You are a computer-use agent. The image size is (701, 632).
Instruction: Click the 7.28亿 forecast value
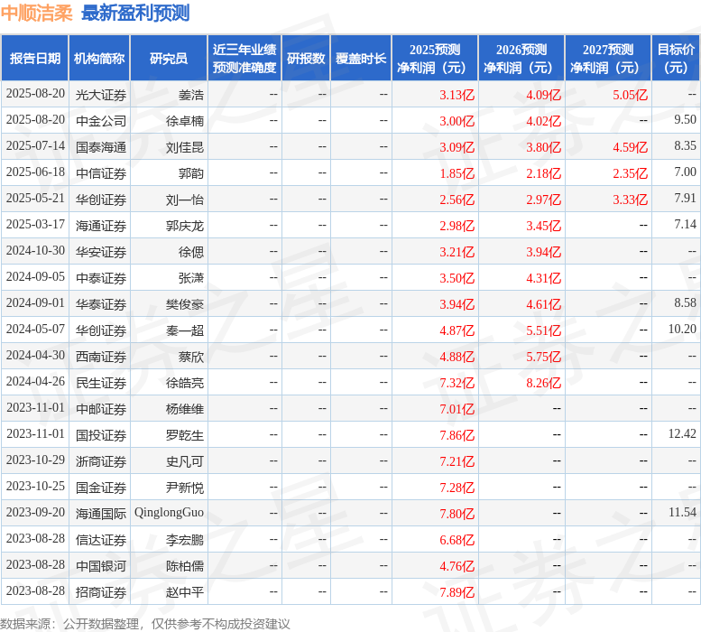(x=457, y=488)
